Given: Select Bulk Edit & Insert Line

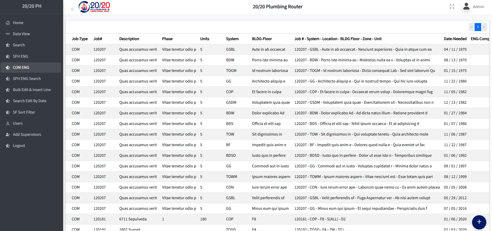Looking at the screenshot, I should 32,90.
